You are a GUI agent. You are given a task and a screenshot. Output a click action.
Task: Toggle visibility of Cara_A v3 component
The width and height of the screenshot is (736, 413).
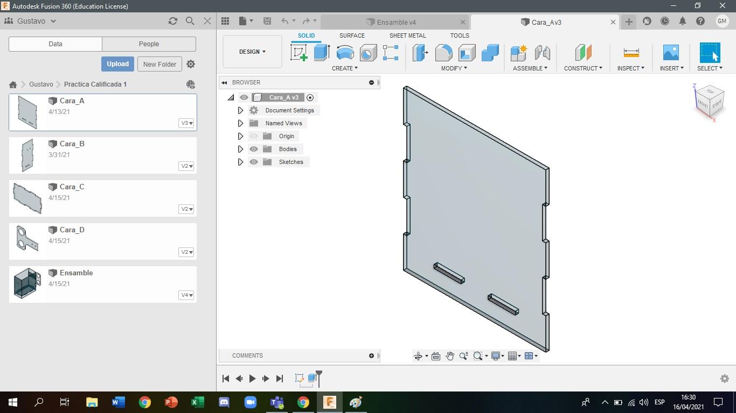coord(244,97)
